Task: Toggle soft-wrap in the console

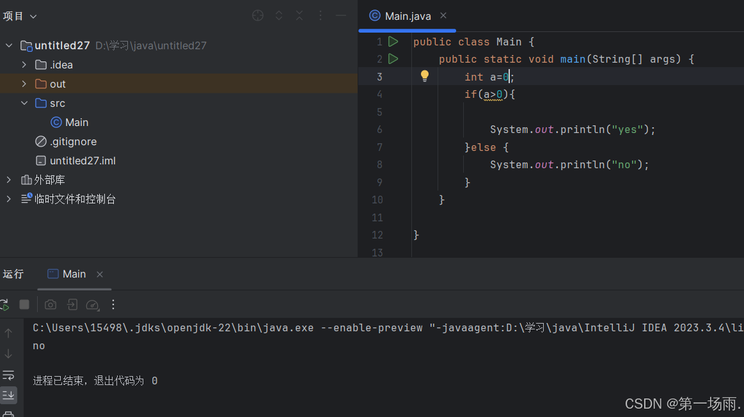Action: tap(8, 375)
